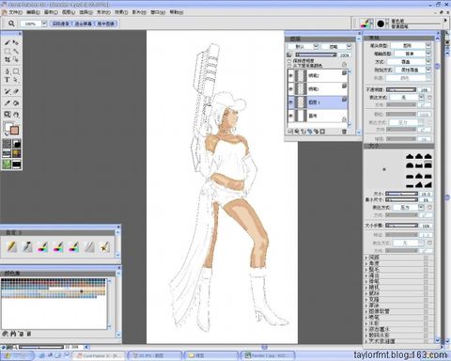The image size is (451, 361).
Task: Expand the 间距 brush control section
Action: click(366, 258)
